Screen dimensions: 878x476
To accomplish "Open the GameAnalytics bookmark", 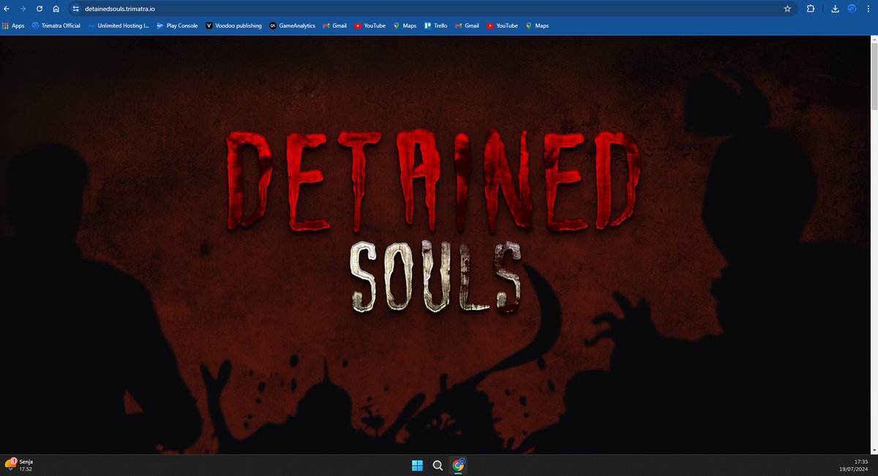I will pyautogui.click(x=292, y=26).
